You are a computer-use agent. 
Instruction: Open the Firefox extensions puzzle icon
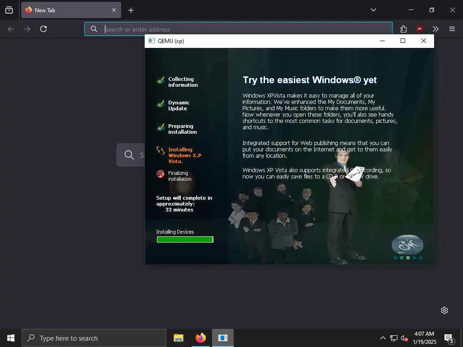[x=403, y=29]
